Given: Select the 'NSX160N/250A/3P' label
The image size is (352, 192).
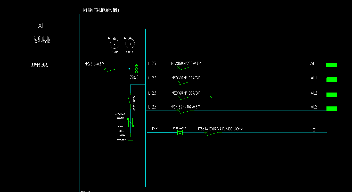Looking at the screenshot, I should 186,63.
